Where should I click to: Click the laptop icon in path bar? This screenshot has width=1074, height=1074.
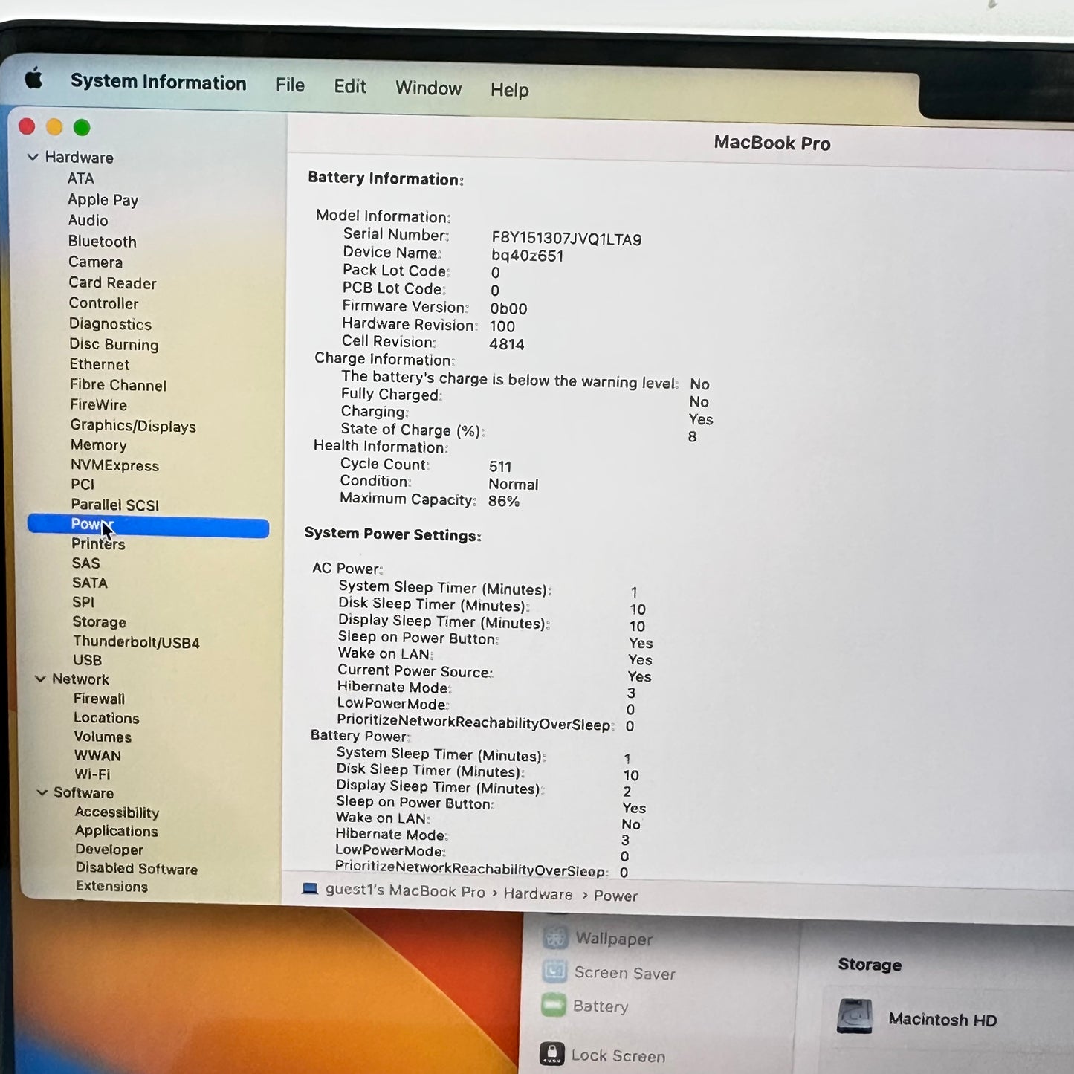point(310,888)
